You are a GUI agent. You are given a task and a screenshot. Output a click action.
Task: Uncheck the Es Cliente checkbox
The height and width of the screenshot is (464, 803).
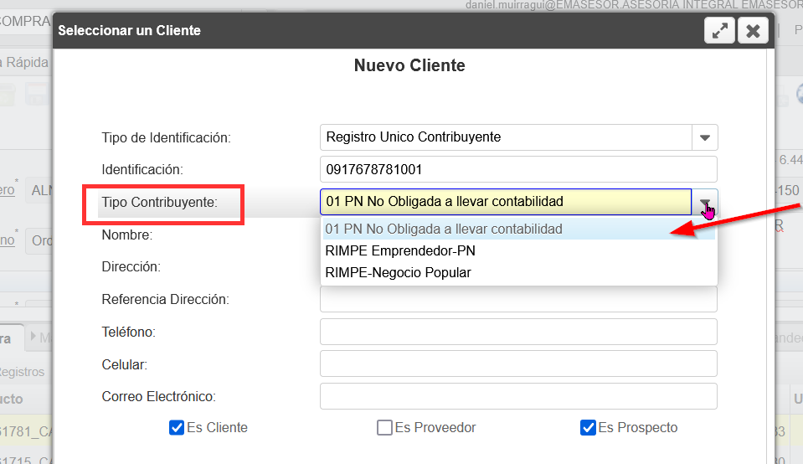point(177,428)
